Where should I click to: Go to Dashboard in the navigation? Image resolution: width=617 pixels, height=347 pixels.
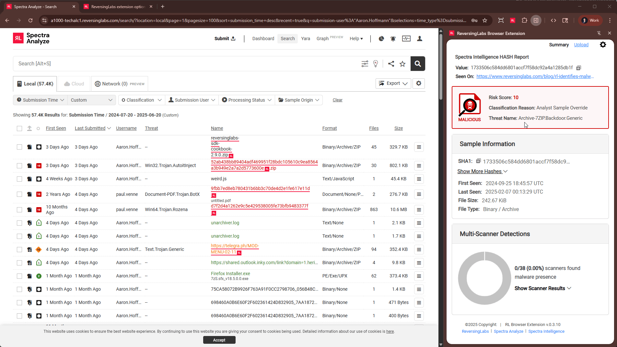pyautogui.click(x=263, y=39)
